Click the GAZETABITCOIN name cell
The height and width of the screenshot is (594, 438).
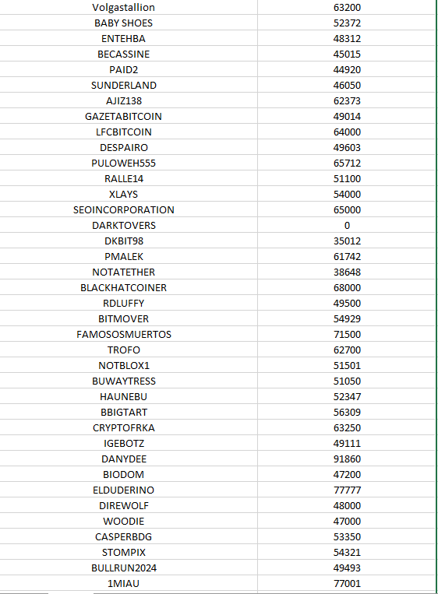pyautogui.click(x=124, y=116)
